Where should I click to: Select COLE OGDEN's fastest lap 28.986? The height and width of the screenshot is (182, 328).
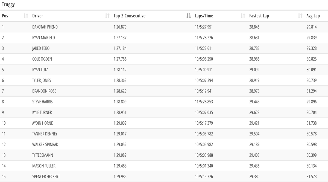(x=254, y=59)
